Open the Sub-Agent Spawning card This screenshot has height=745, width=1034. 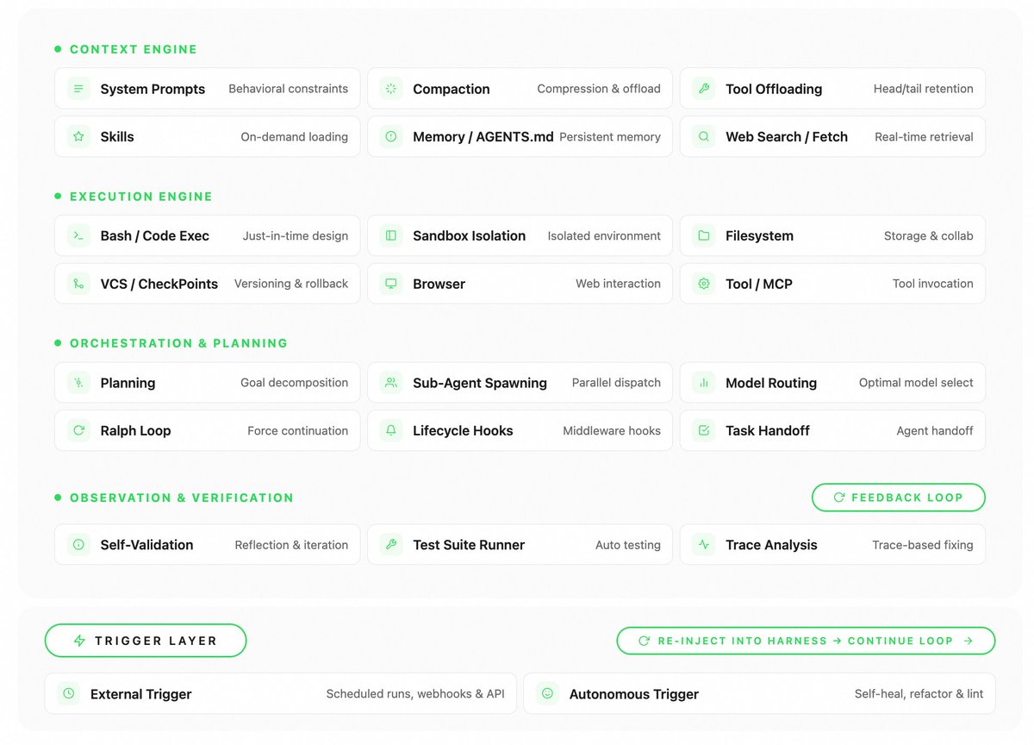pos(520,383)
